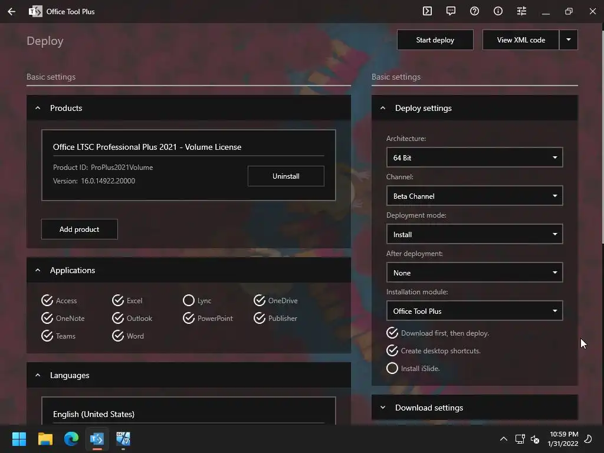
Task: Uncheck the Teams application
Action: click(x=58, y=336)
